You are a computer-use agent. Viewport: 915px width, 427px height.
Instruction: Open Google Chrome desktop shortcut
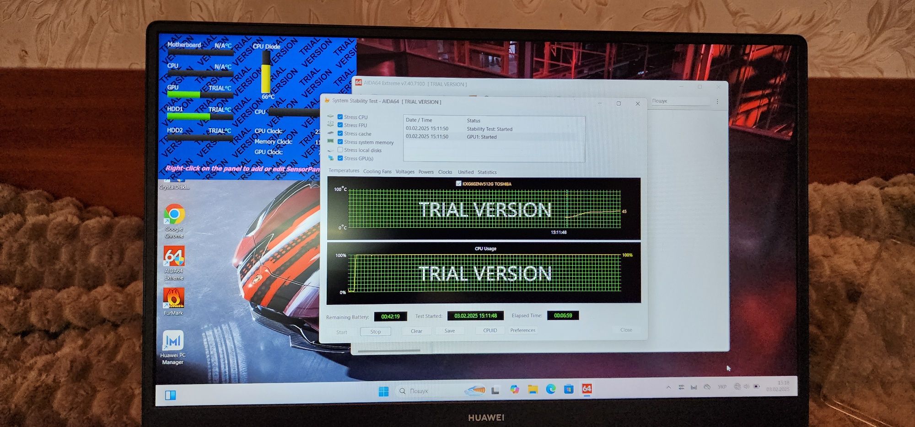pos(174,221)
